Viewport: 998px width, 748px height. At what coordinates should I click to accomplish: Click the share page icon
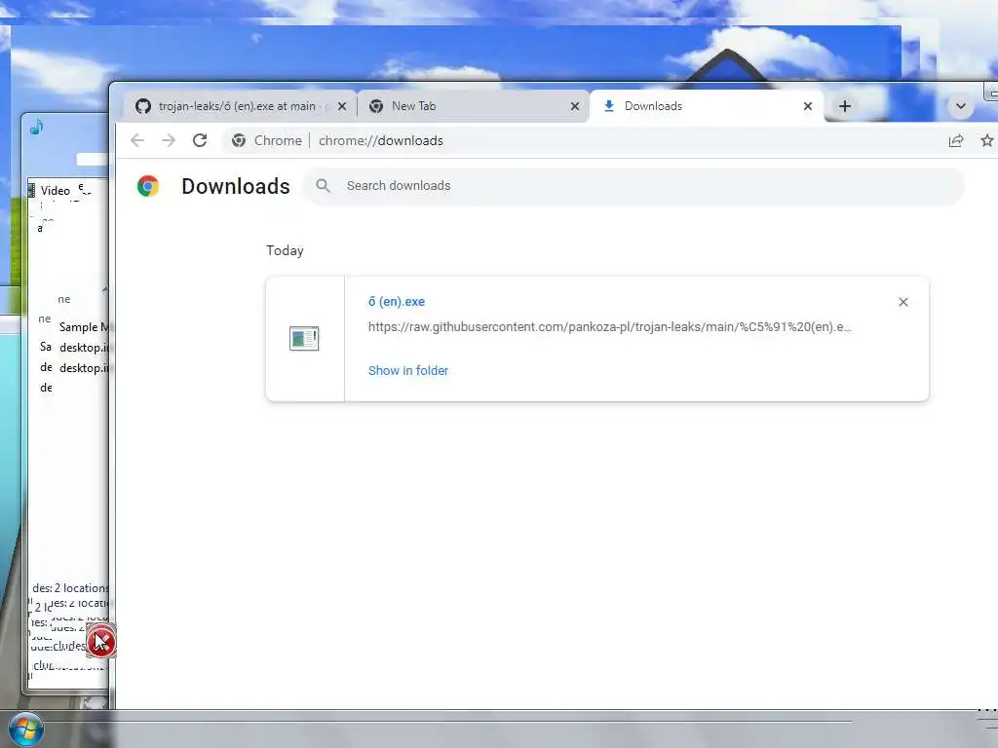pos(956,140)
